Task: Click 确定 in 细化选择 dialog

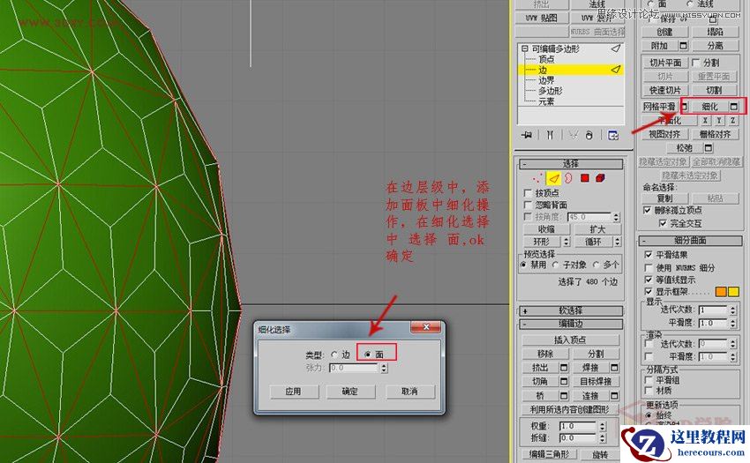Action: [350, 392]
